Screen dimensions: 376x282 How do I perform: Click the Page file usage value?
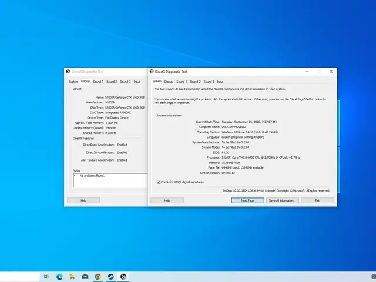[243, 167]
